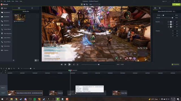The width and height of the screenshot is (181, 101).
Task: Open the Voice Narration tab
Action: pyautogui.click(x=6, y=34)
